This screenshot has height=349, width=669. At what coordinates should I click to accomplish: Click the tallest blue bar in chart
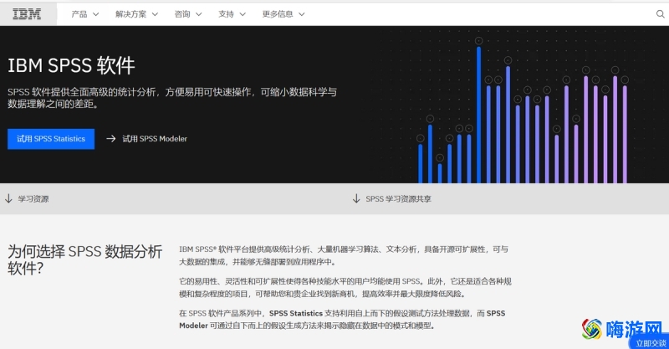tap(478, 115)
